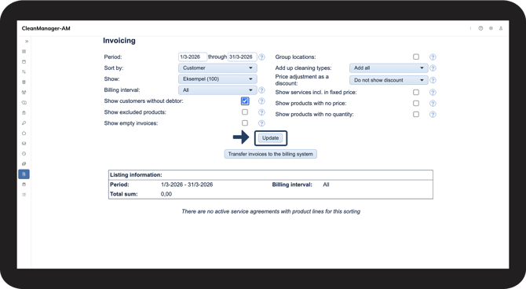Open the settings gear icon in header
Viewport: 526px width, 289px height.
(x=491, y=28)
